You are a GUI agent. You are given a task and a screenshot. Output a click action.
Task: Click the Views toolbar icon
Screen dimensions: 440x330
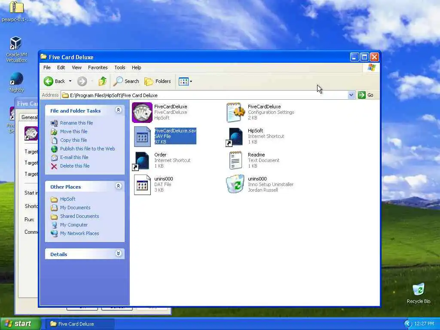183,82
